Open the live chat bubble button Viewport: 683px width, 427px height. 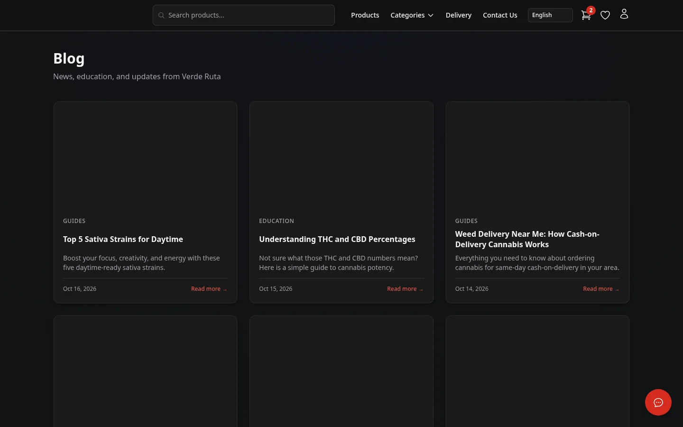pyautogui.click(x=658, y=402)
